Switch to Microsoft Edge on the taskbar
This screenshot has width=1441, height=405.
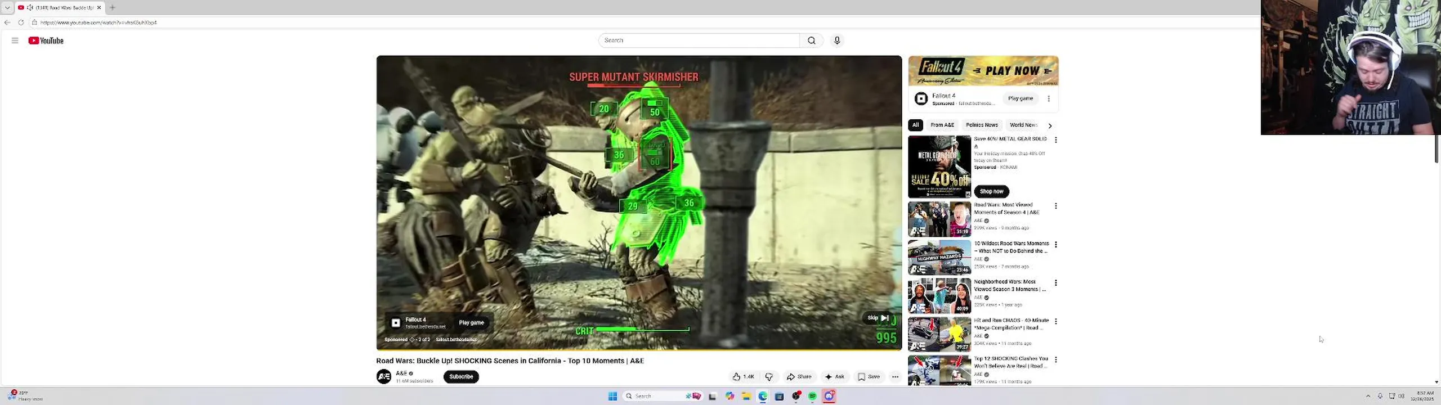click(763, 396)
